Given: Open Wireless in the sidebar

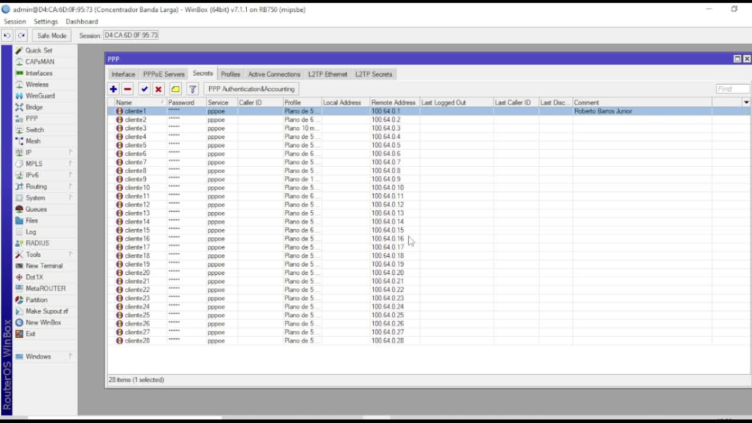Looking at the screenshot, I should click(x=37, y=85).
